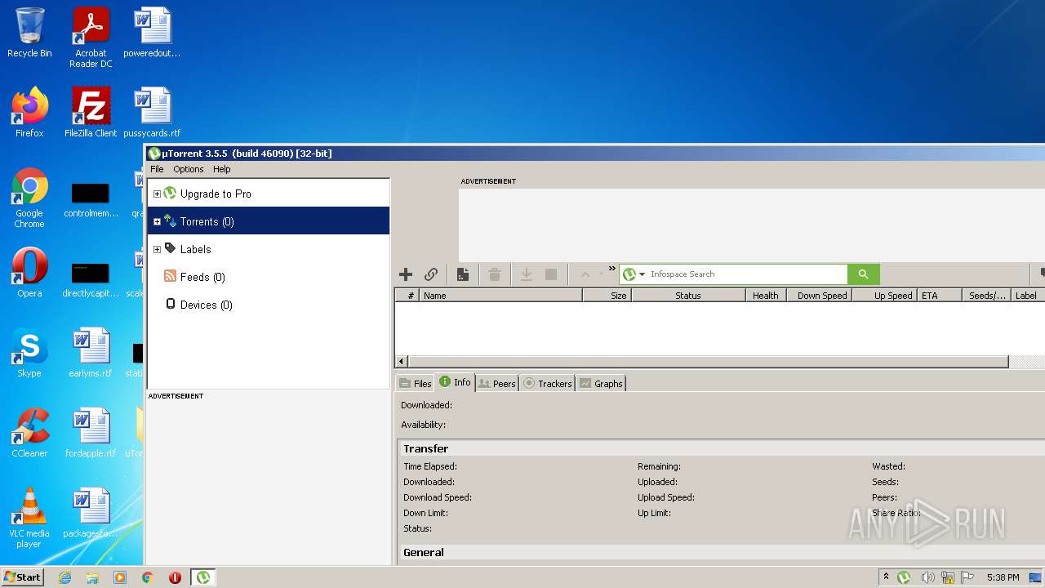1045x588 pixels.
Task: Click the torrent list horizontal scrollbar
Action: tap(708, 362)
